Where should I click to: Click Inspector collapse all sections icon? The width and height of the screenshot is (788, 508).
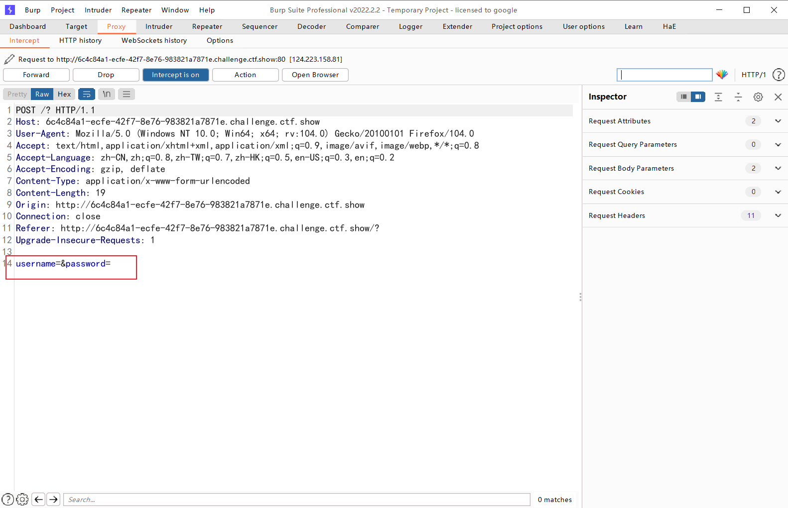[x=738, y=97]
